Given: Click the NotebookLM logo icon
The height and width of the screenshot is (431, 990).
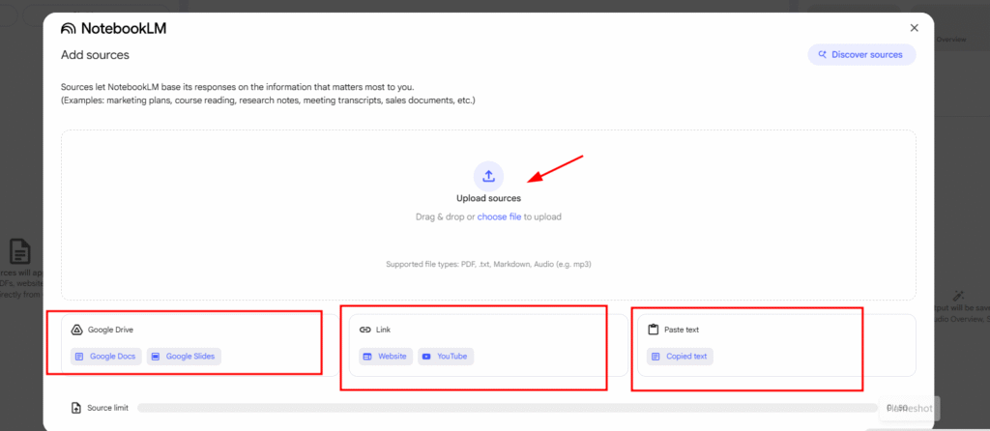Looking at the screenshot, I should [x=69, y=28].
